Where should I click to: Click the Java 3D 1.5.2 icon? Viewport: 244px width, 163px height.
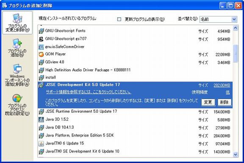pyautogui.click(x=41, y=120)
